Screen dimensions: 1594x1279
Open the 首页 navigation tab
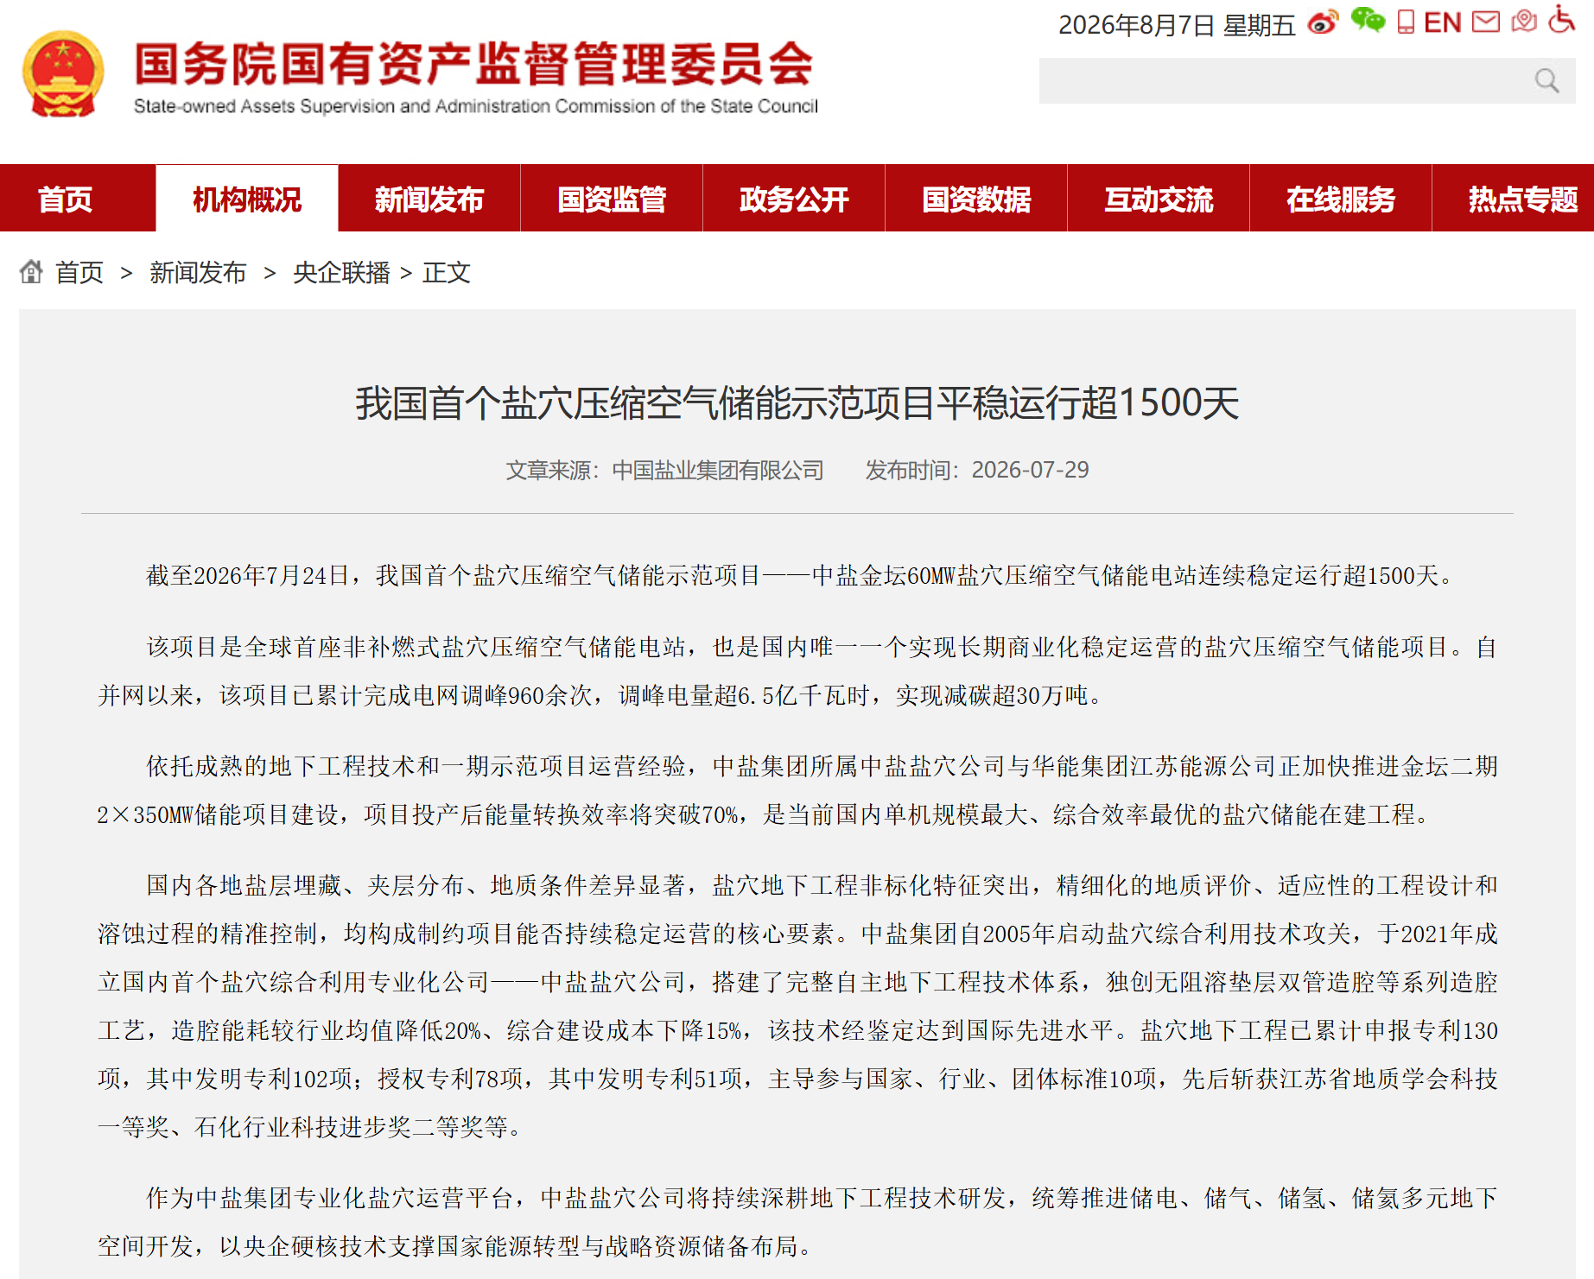coord(65,199)
